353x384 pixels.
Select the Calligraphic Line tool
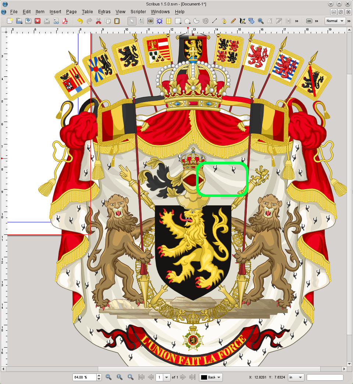pyautogui.click(x=242, y=21)
